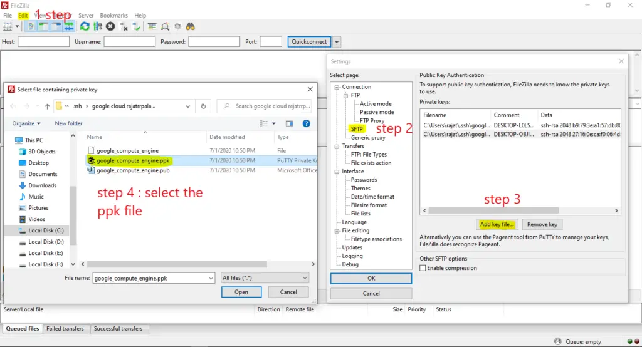642x347 pixels.
Task: Click the Quickconnect button
Action: 309,42
